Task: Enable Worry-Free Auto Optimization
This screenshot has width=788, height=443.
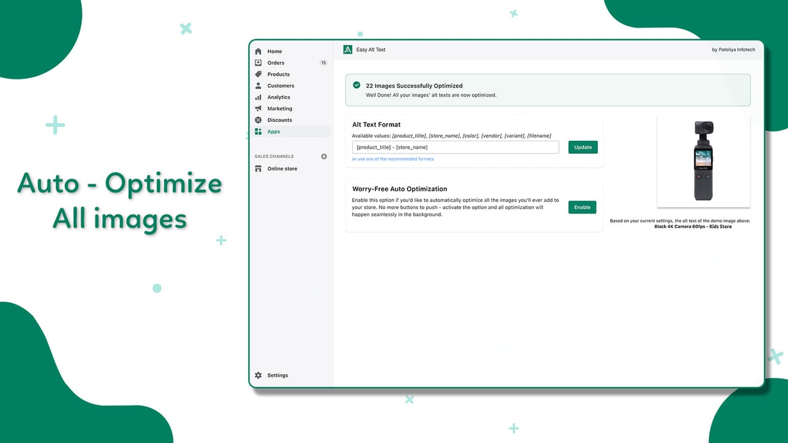Action: (582, 207)
